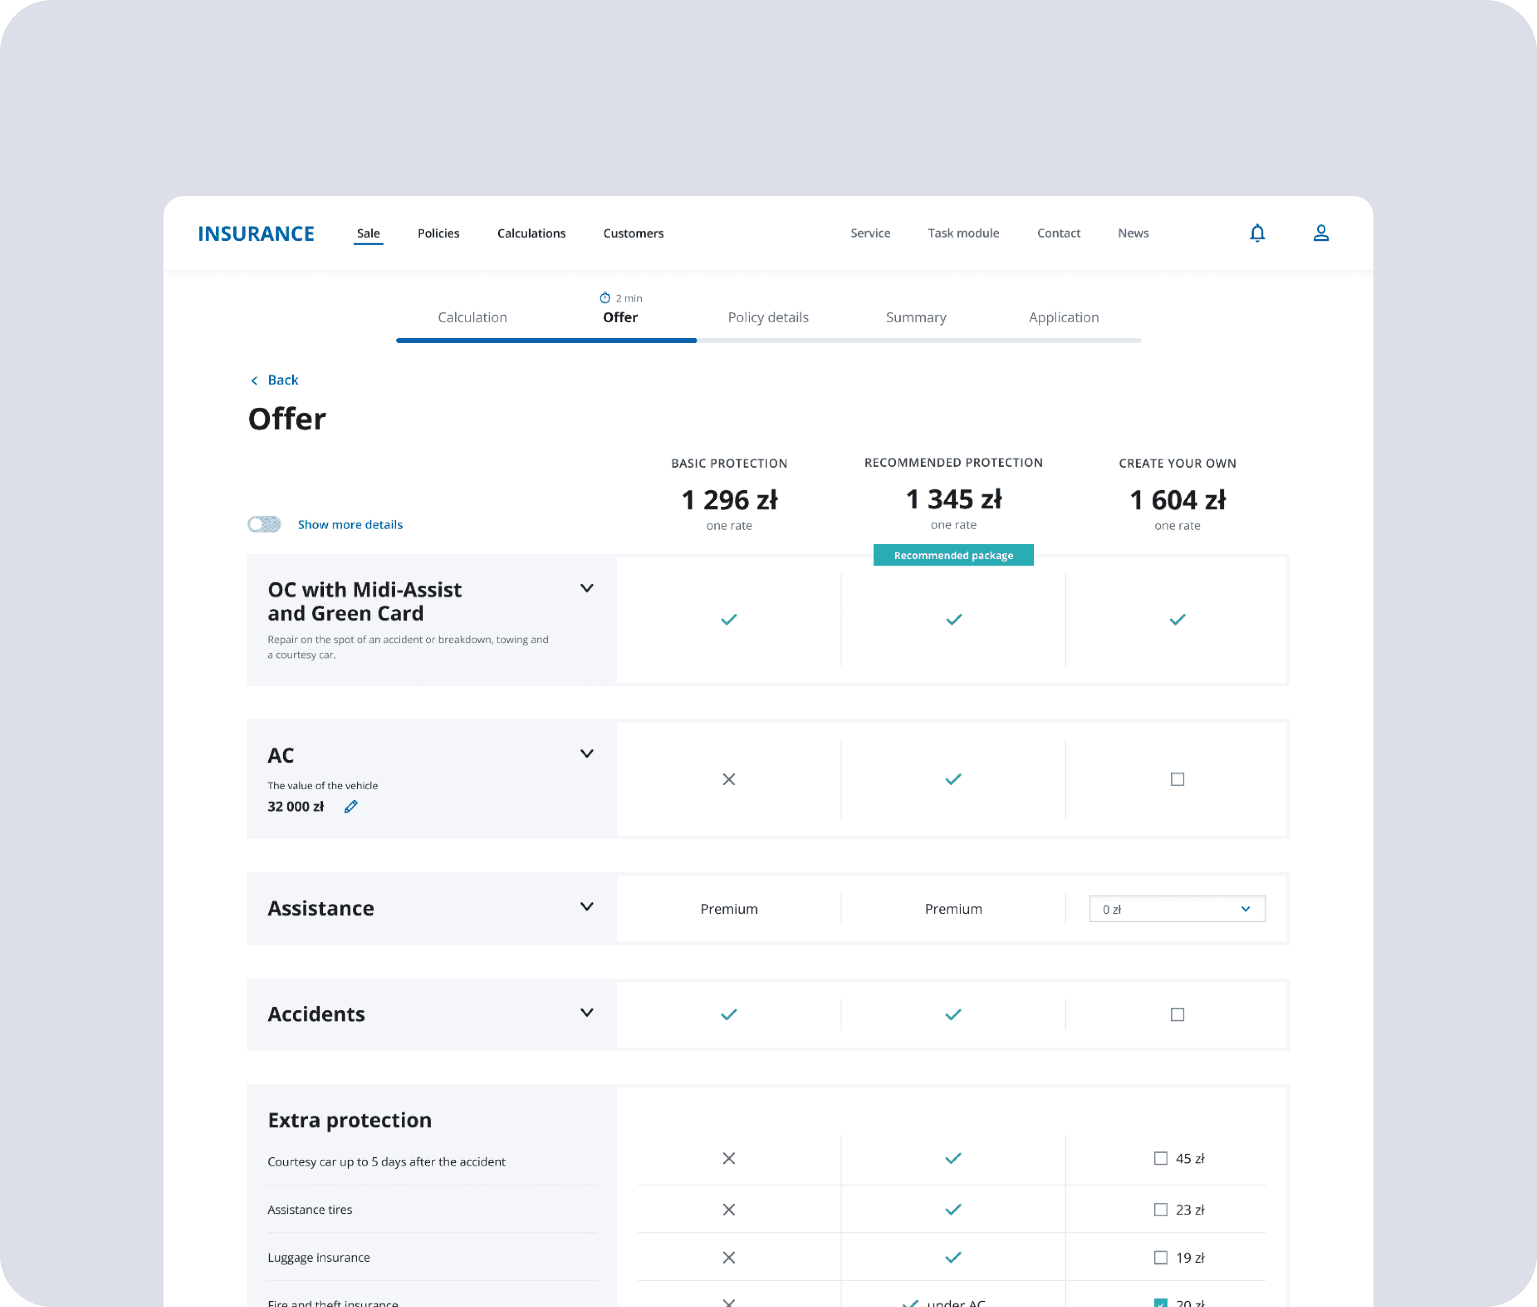The height and width of the screenshot is (1307, 1537).
Task: Click the Back arrow chevron
Action: click(254, 381)
